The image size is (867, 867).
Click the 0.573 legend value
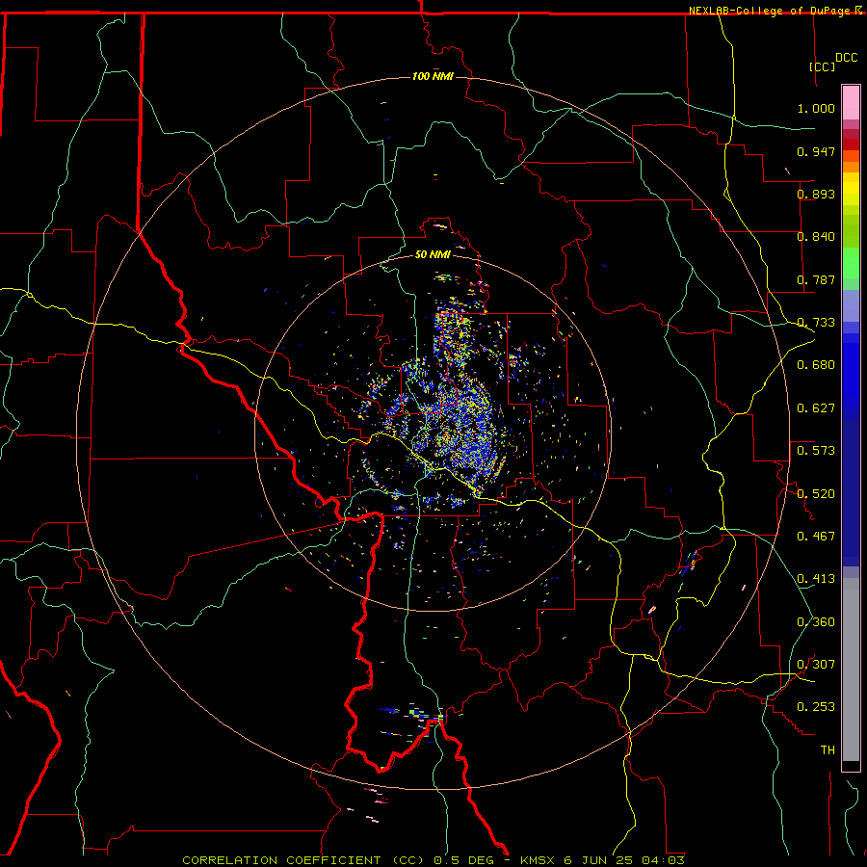[816, 451]
